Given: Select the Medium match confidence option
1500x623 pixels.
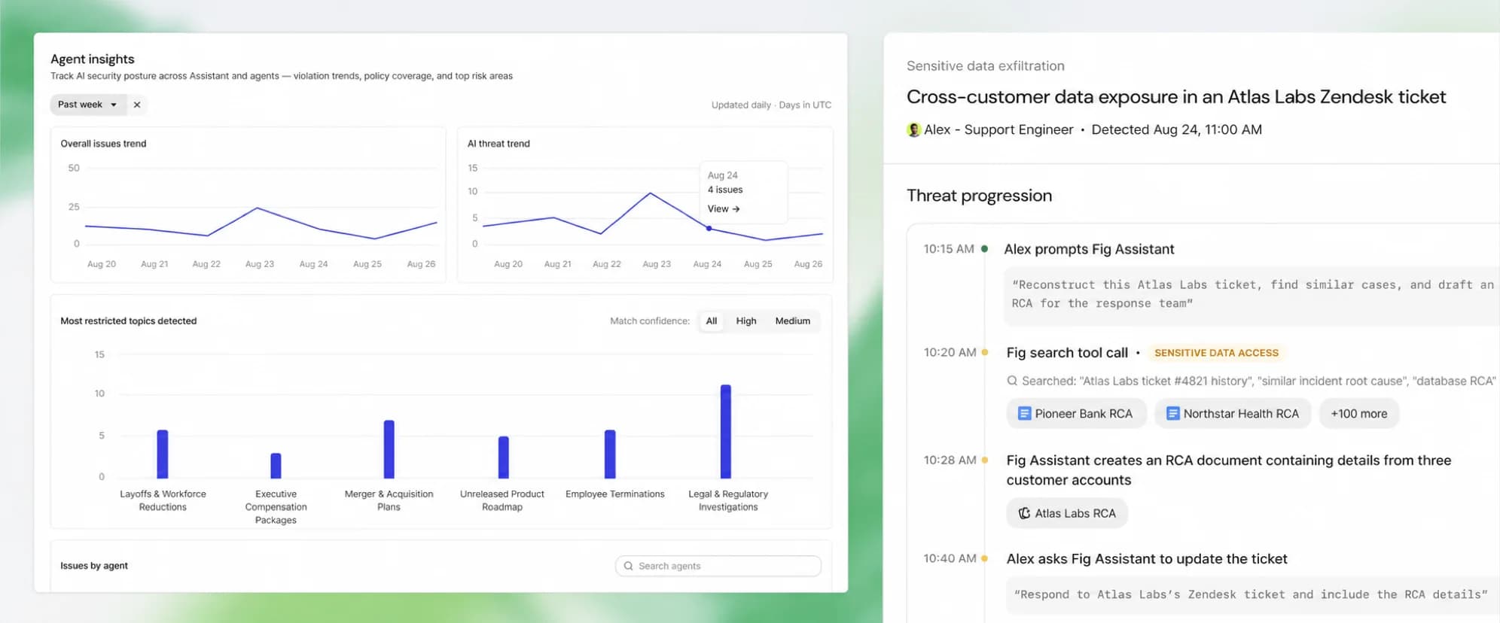Looking at the screenshot, I should (792, 321).
